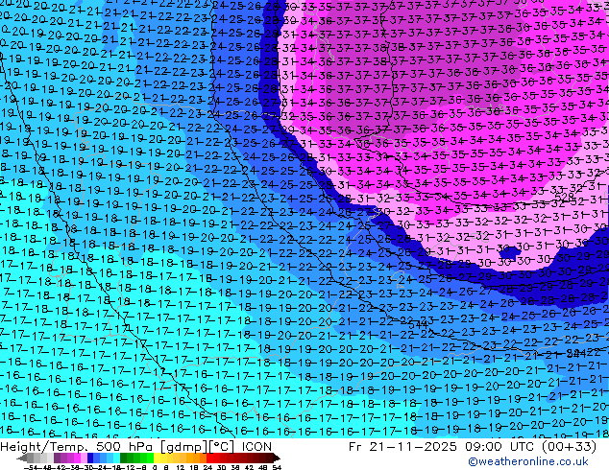Click the '(00+33)' forecast hour label
The width and height of the screenshot is (609, 470).
pos(569,447)
